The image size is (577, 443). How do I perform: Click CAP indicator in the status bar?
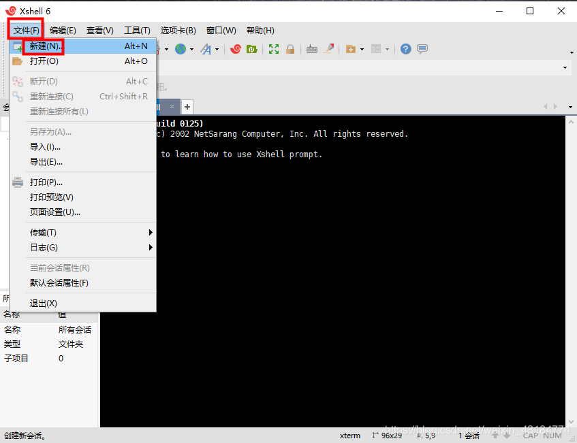coord(530,435)
